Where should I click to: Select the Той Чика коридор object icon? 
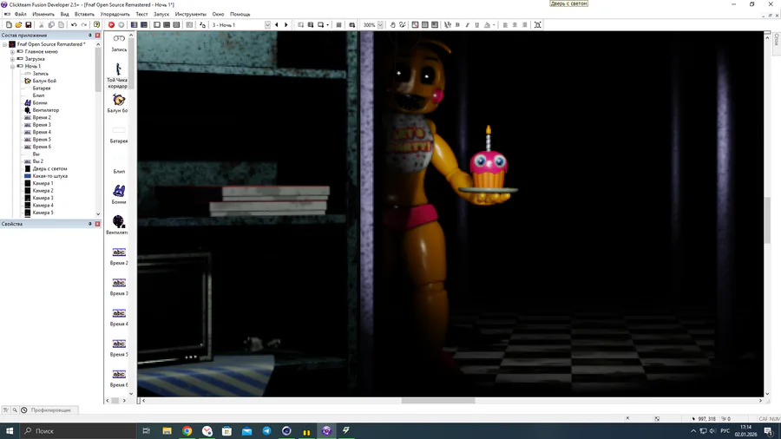point(117,75)
